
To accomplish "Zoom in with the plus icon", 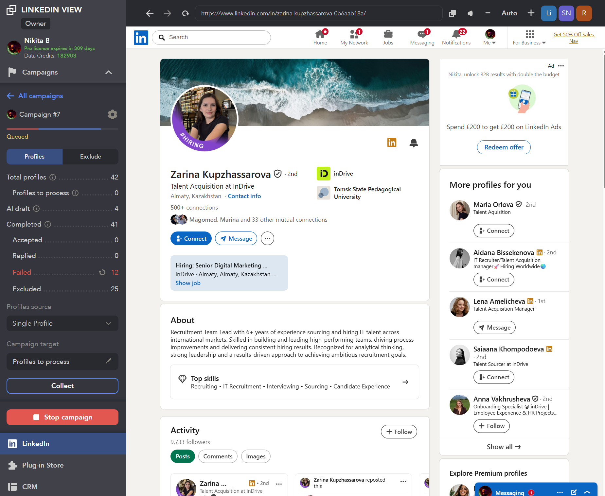I will pos(531,13).
